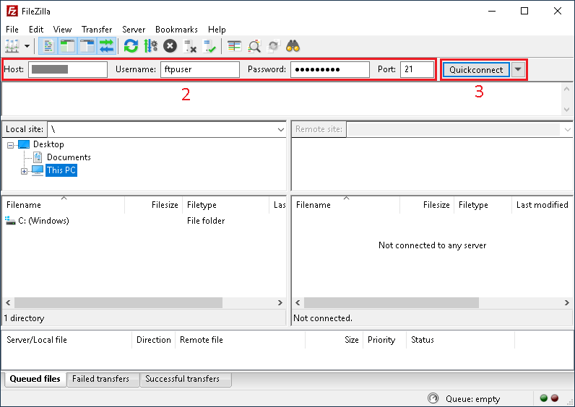Open the File menu

tap(12, 30)
